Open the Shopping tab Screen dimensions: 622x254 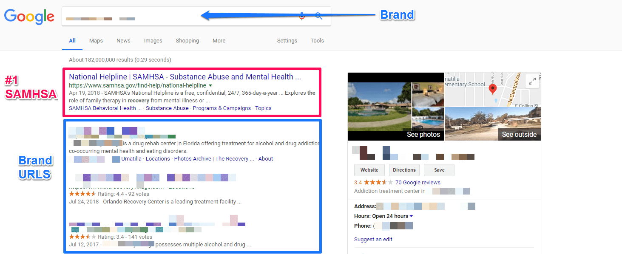tap(187, 41)
